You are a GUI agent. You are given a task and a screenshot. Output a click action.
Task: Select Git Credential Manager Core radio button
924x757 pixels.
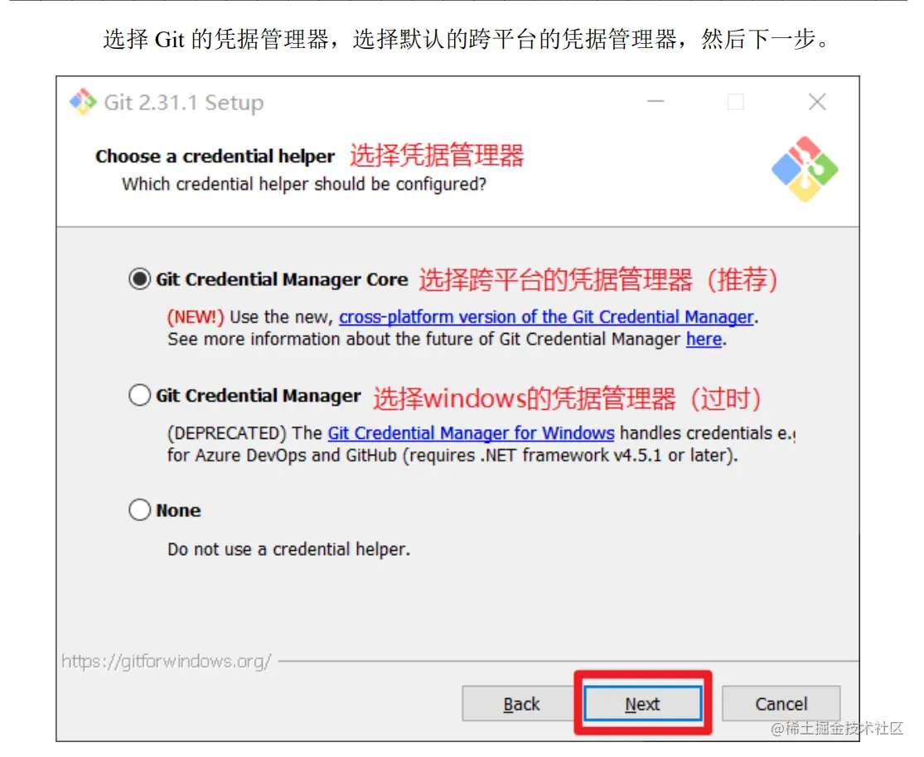pyautogui.click(x=140, y=278)
